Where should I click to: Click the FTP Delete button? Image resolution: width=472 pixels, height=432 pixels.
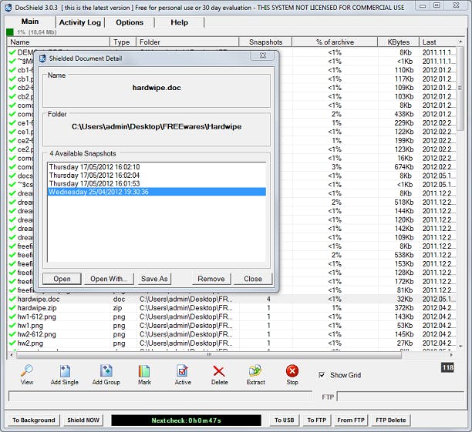tap(391, 420)
